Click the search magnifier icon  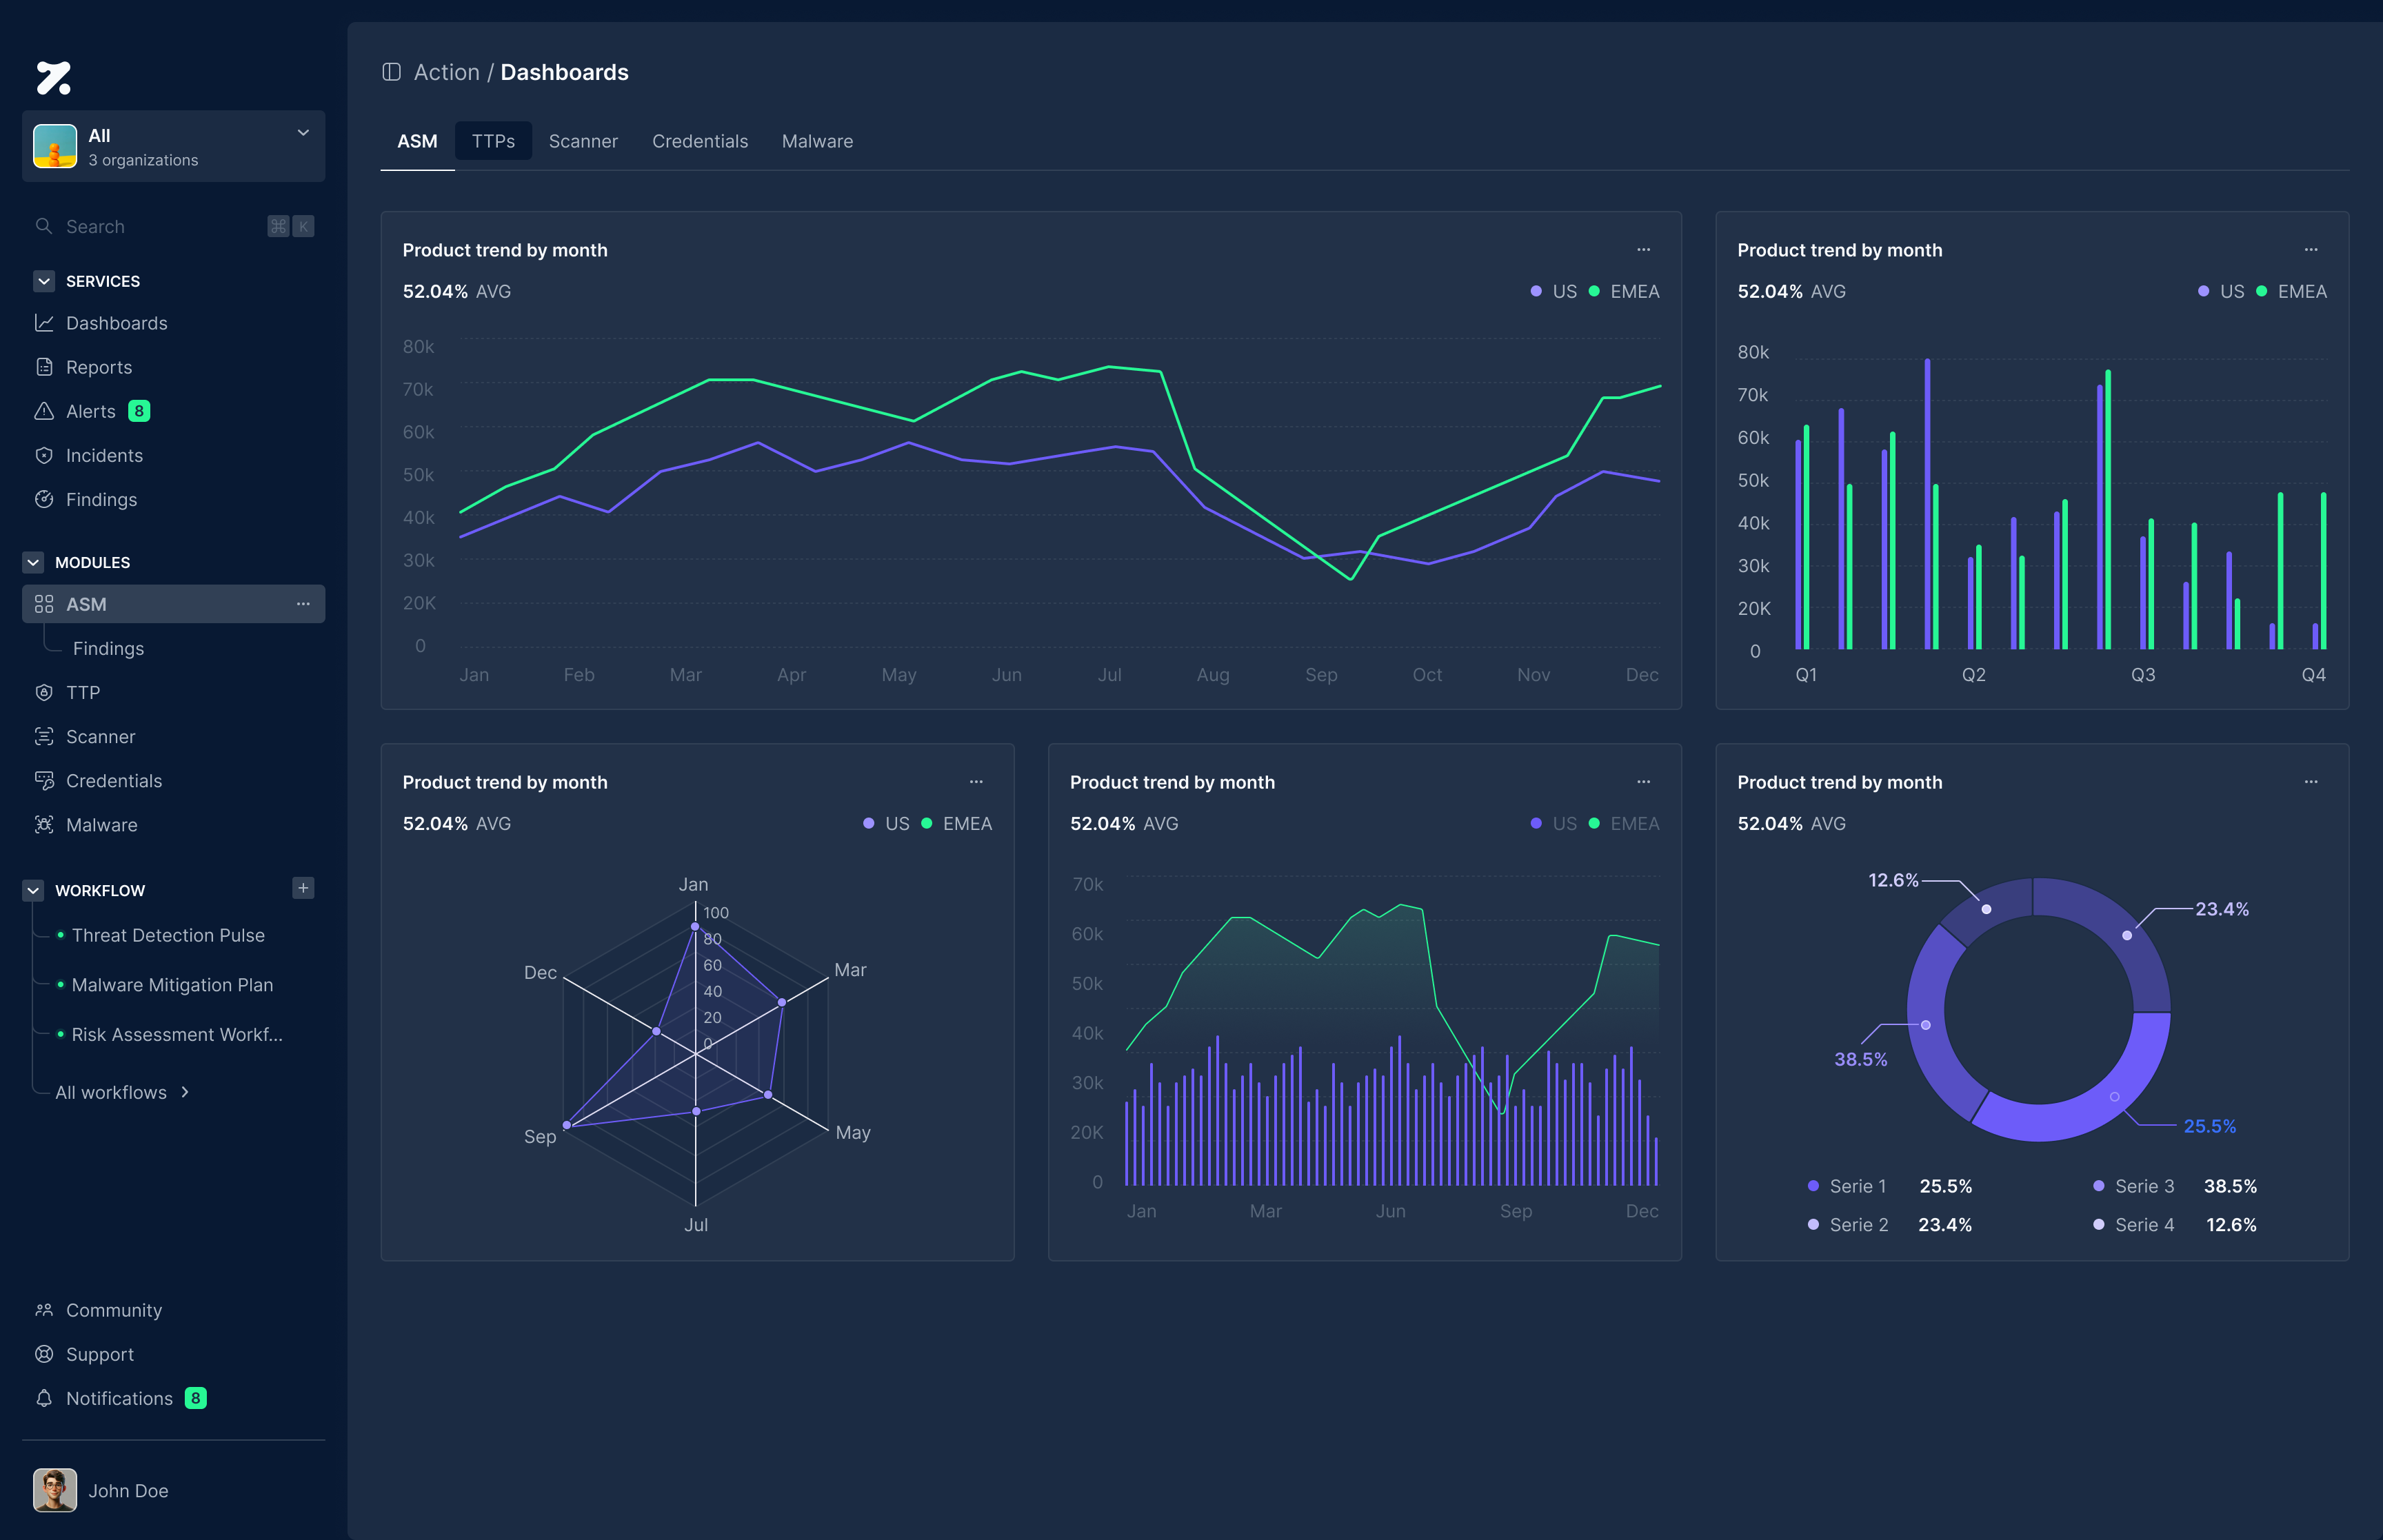coord(44,226)
